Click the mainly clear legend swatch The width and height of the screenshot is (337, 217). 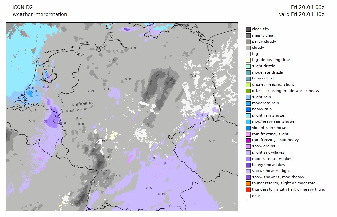248,35
